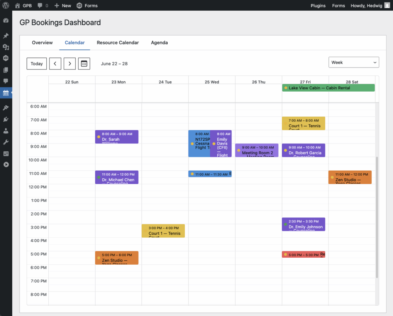Click the Today button
The height and width of the screenshot is (316, 393).
(36, 63)
